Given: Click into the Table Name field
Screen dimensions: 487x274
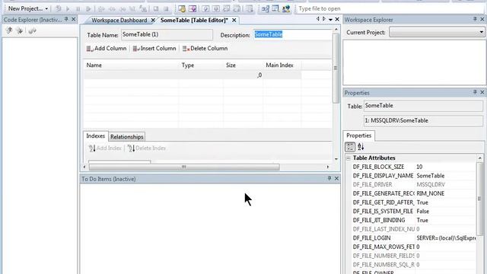Looking at the screenshot, I should [x=167, y=34].
